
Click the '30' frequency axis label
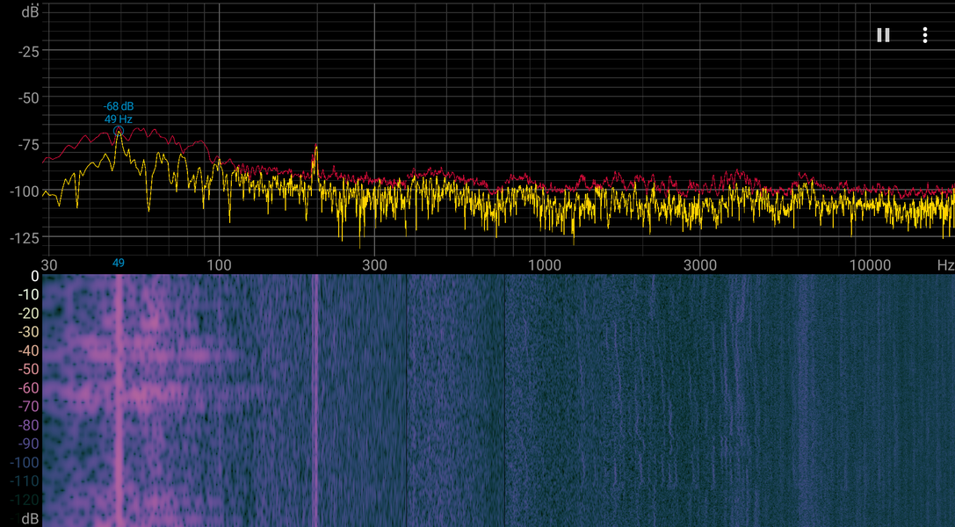[x=49, y=264]
